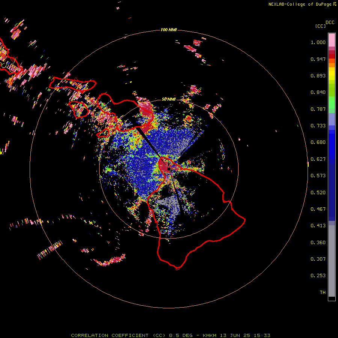Screen dimensions: 338x338
Task: Click the Correlation Coefficient KHKM caption at bottom
Action: (171, 335)
